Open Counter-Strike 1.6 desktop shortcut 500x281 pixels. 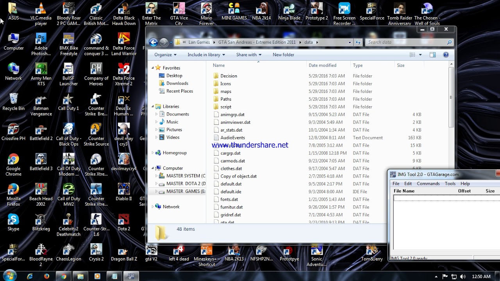click(x=96, y=225)
